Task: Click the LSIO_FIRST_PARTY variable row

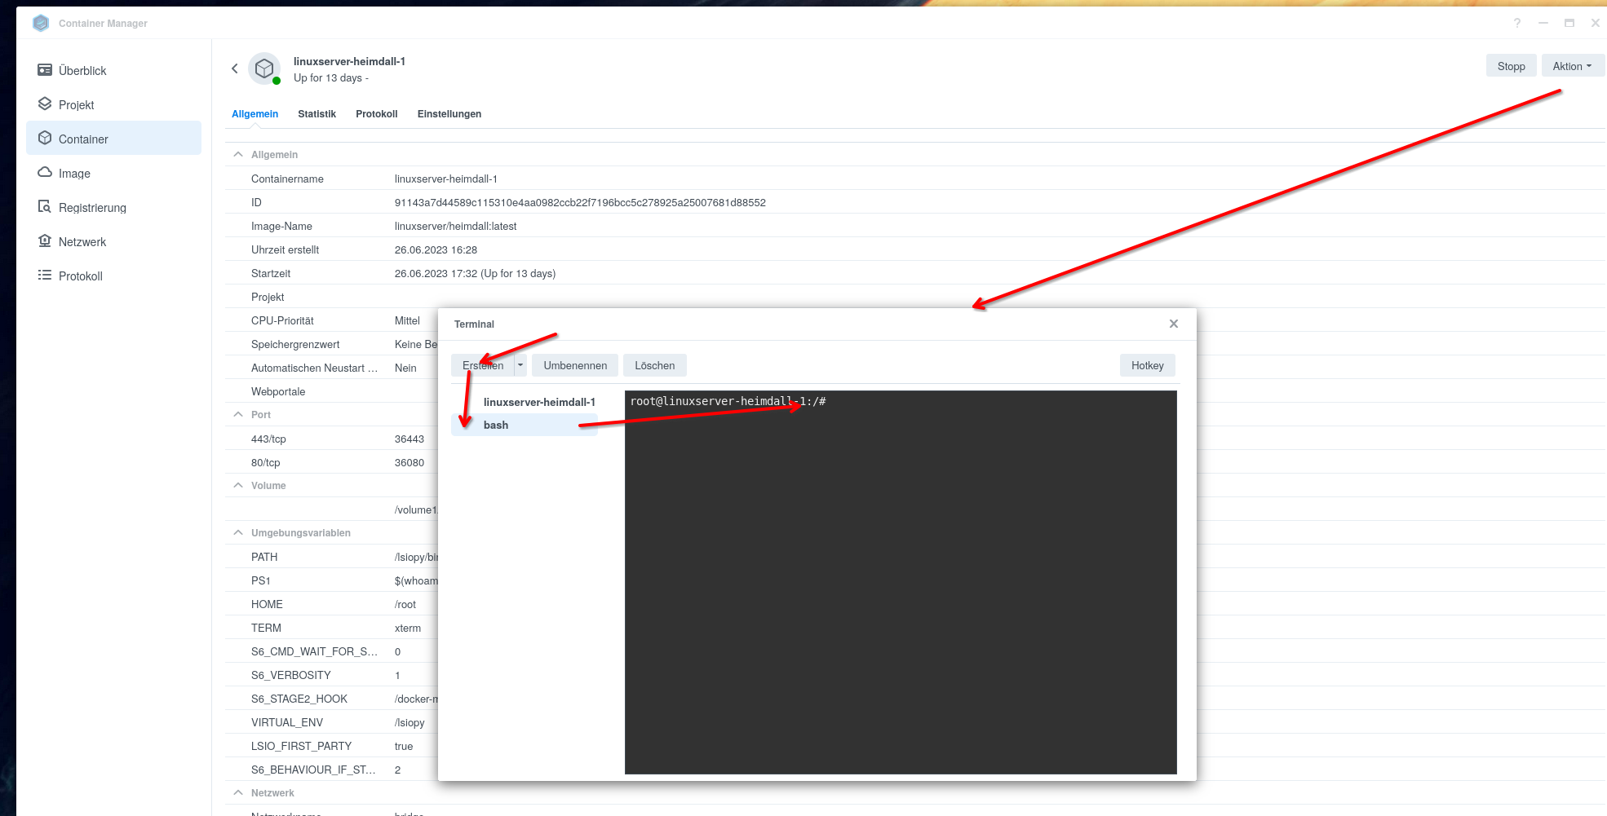Action: [x=332, y=746]
